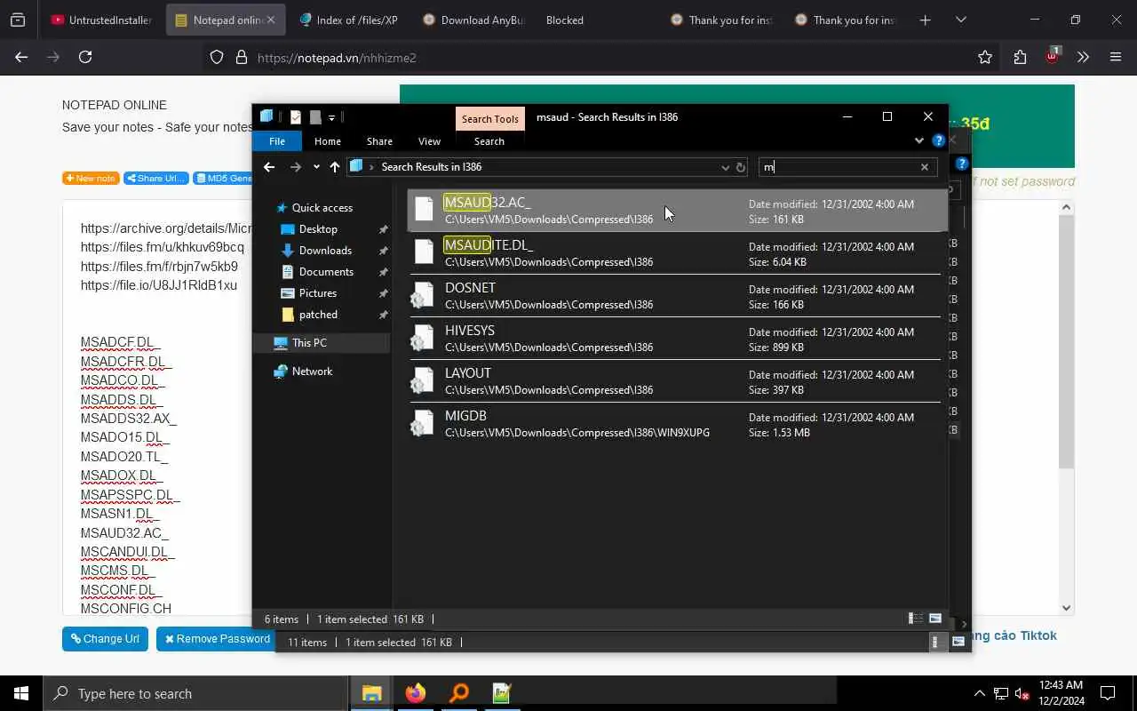Open Notepad++ from the taskbar
This screenshot has height=711, width=1137.
[502, 693]
